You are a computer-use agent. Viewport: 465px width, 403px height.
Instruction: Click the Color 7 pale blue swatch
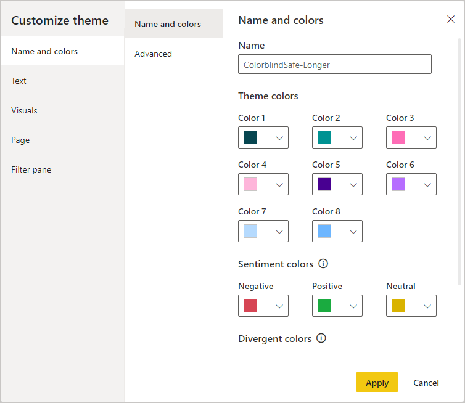250,231
